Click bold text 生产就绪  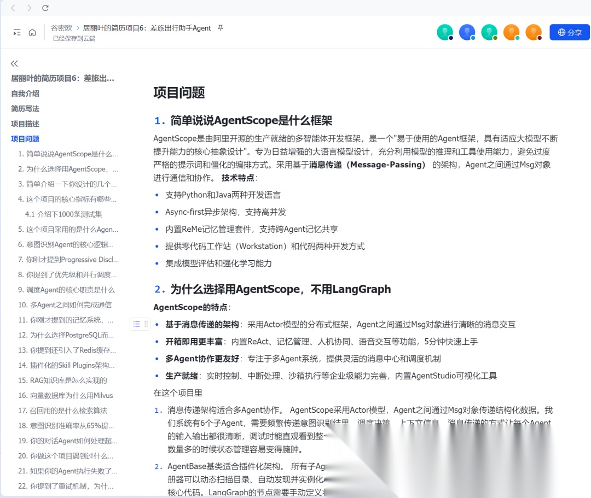(x=182, y=376)
